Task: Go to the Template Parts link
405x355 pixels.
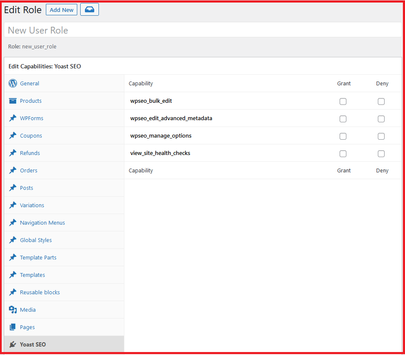Action: tap(38, 258)
